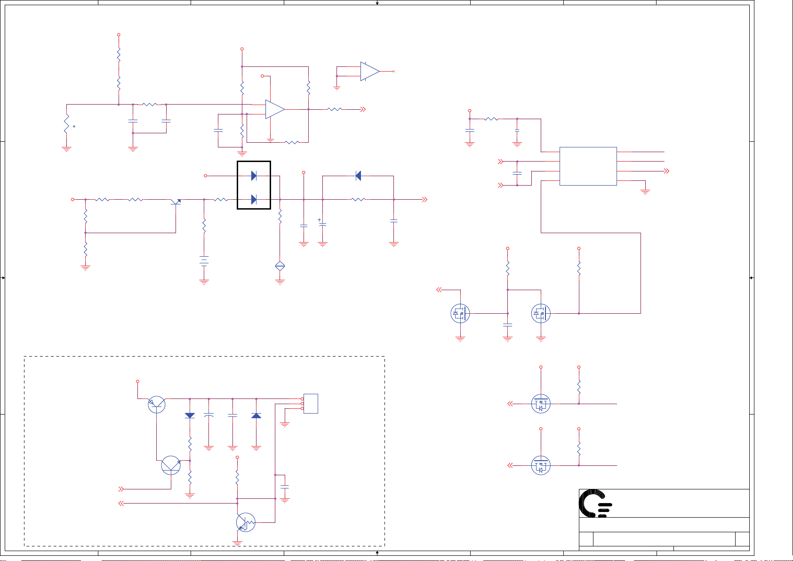Select the diamond-shaped source symbol above ground

click(x=280, y=266)
